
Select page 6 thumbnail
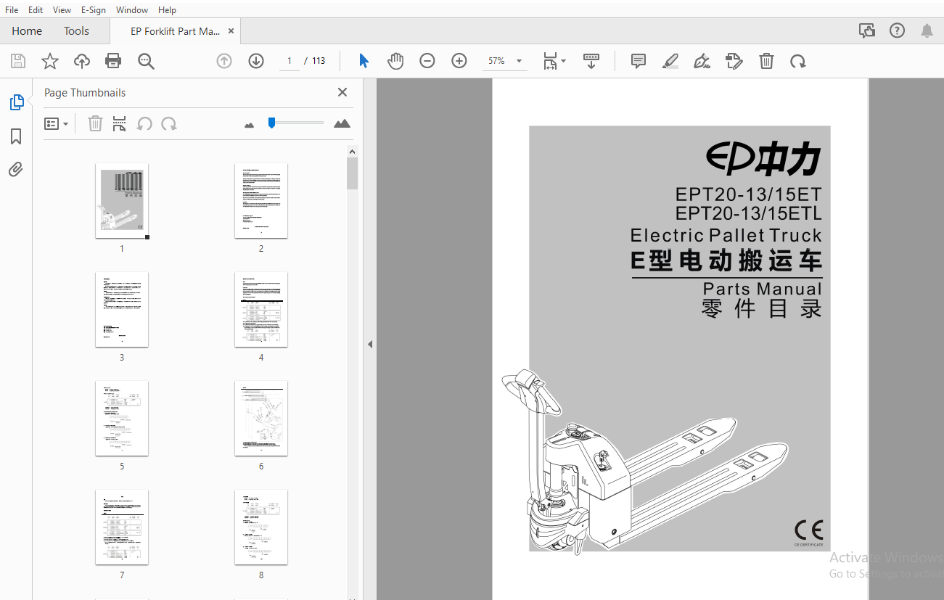[x=261, y=418]
